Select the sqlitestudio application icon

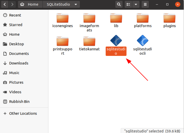[x=116, y=40]
